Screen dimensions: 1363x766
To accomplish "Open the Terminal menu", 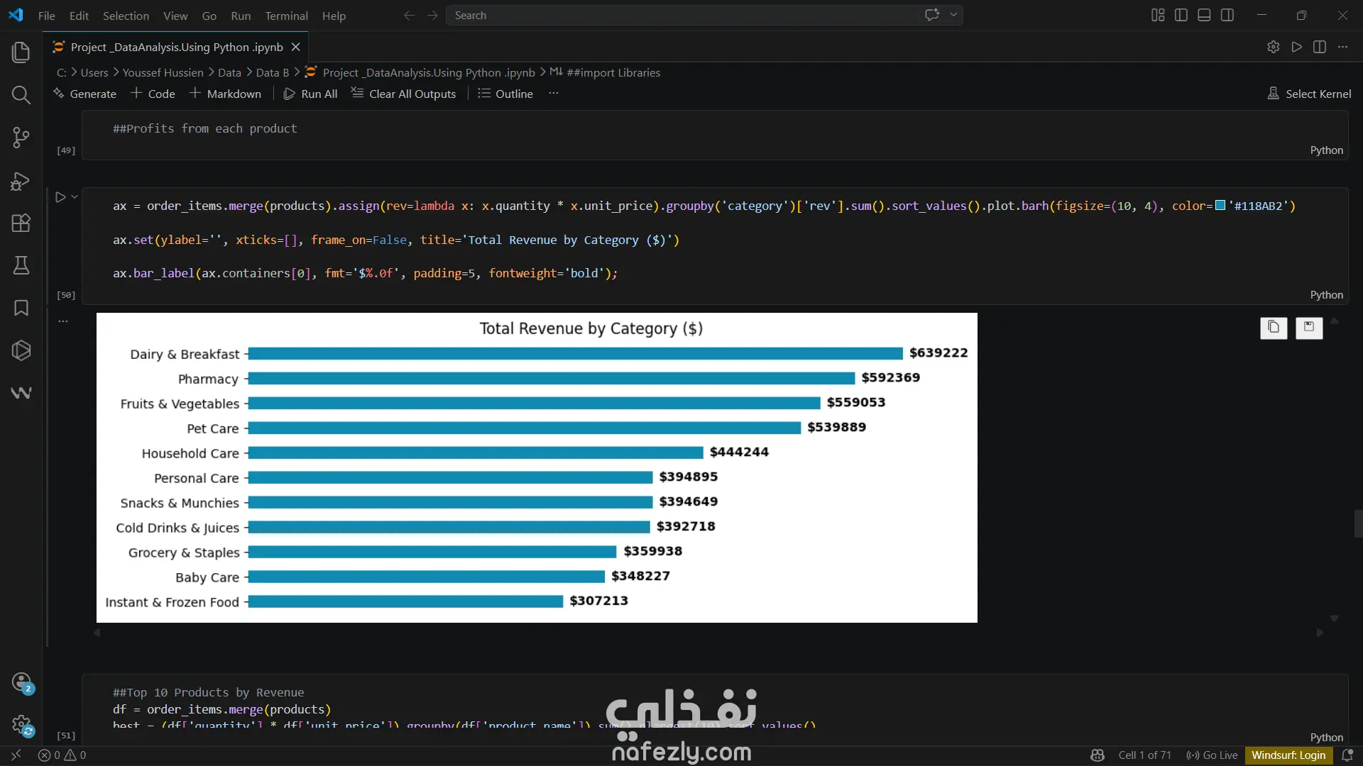I will (286, 16).
